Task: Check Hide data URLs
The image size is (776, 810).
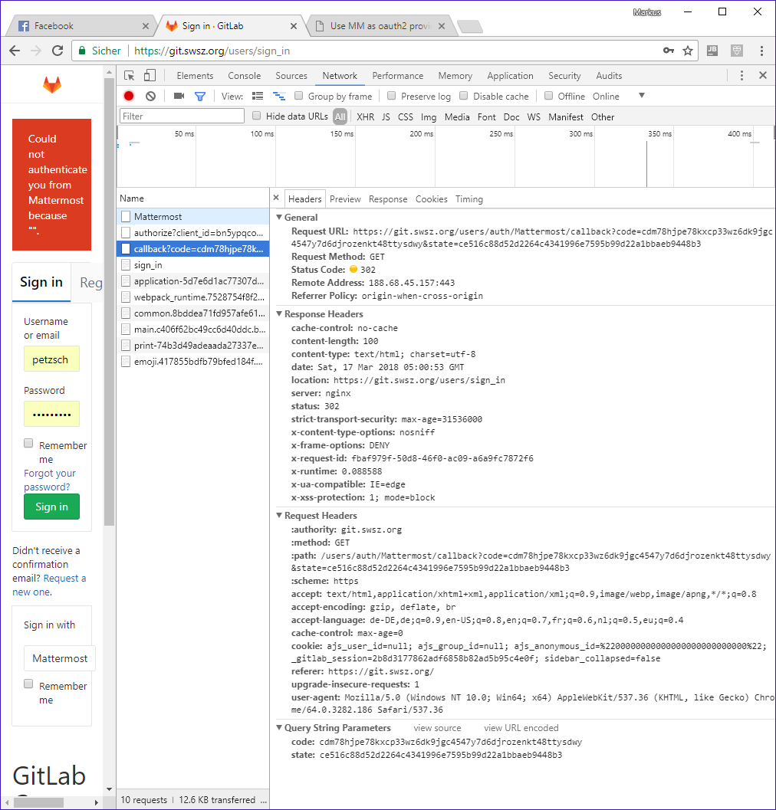Action: [x=256, y=116]
